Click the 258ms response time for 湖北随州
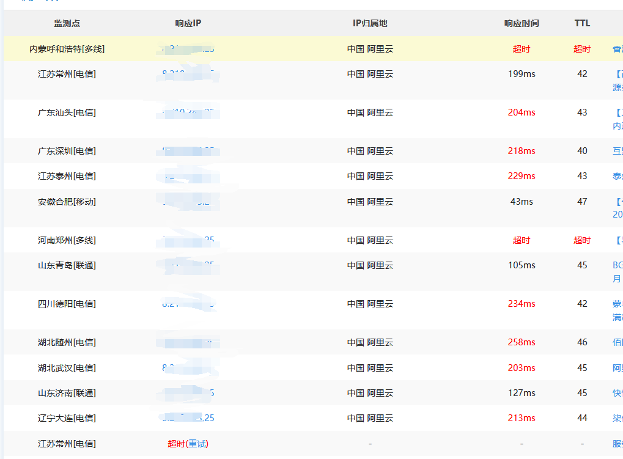Viewport: 623px width, 459px height. point(522,342)
